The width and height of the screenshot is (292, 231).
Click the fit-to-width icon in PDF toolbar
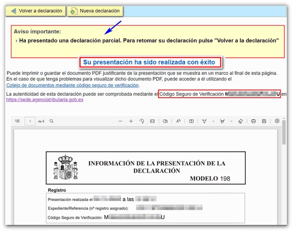coord(152,121)
